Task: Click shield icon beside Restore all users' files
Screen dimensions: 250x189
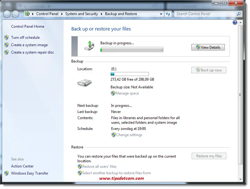Action: coord(80,167)
